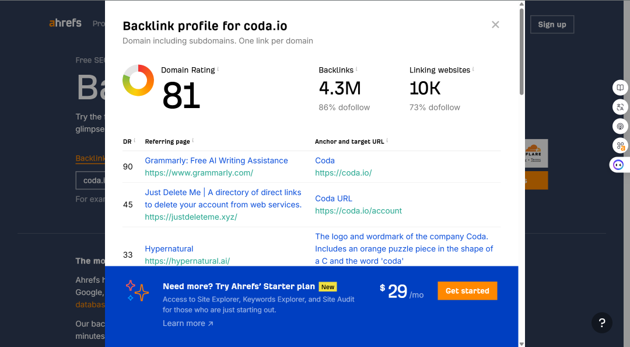Screen dimensions: 630x347
Task: Open the Learn more link
Action: (x=188, y=323)
